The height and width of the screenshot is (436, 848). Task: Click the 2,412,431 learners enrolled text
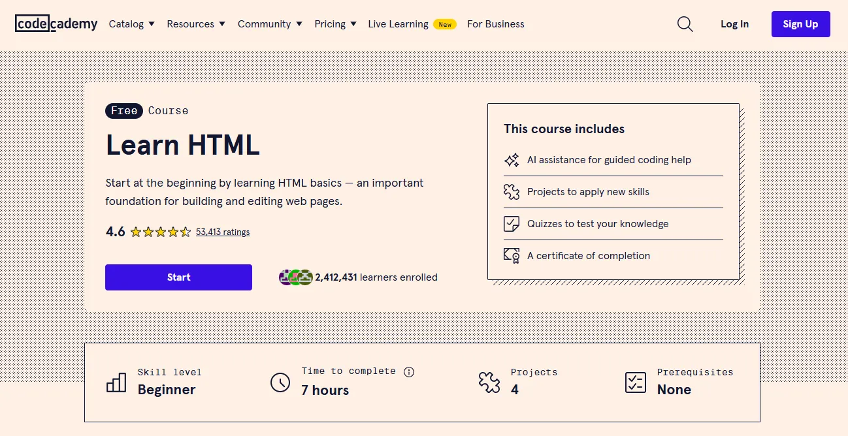coord(376,277)
